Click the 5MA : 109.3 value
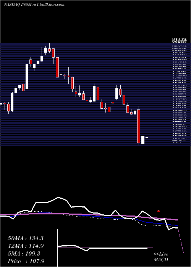 click(x=24, y=254)
